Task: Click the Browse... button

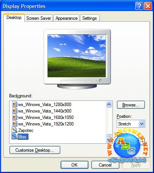Action: 131,105
